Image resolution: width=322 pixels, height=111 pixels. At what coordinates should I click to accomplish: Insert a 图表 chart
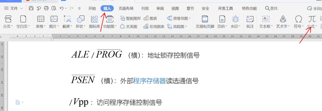click(150, 18)
